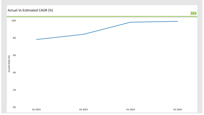Select the 'H1 2024' x-axis label
This screenshot has height=115, width=204.
click(131, 110)
